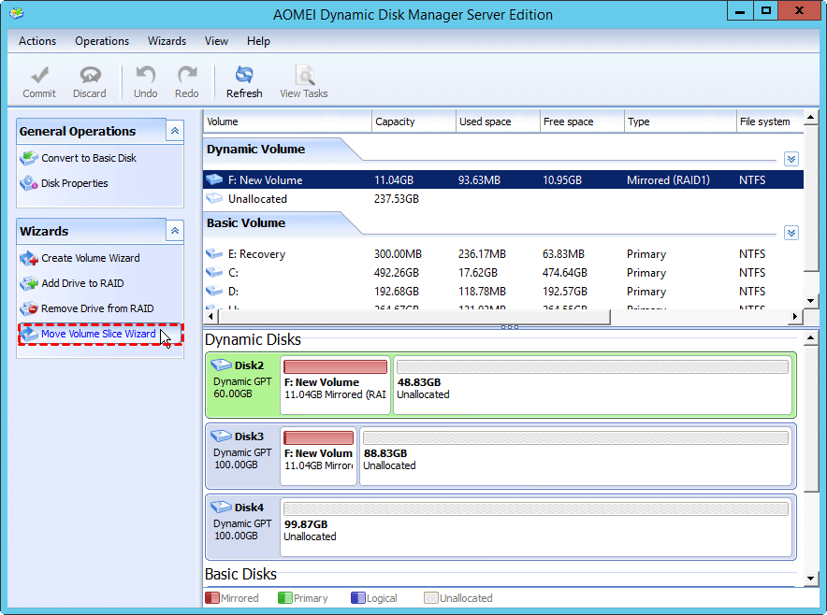The image size is (827, 615).
Task: Select the Disk4 disk icon
Action: pyautogui.click(x=222, y=508)
